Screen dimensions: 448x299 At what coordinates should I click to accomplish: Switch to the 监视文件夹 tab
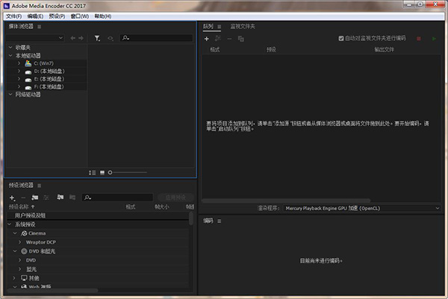(243, 27)
